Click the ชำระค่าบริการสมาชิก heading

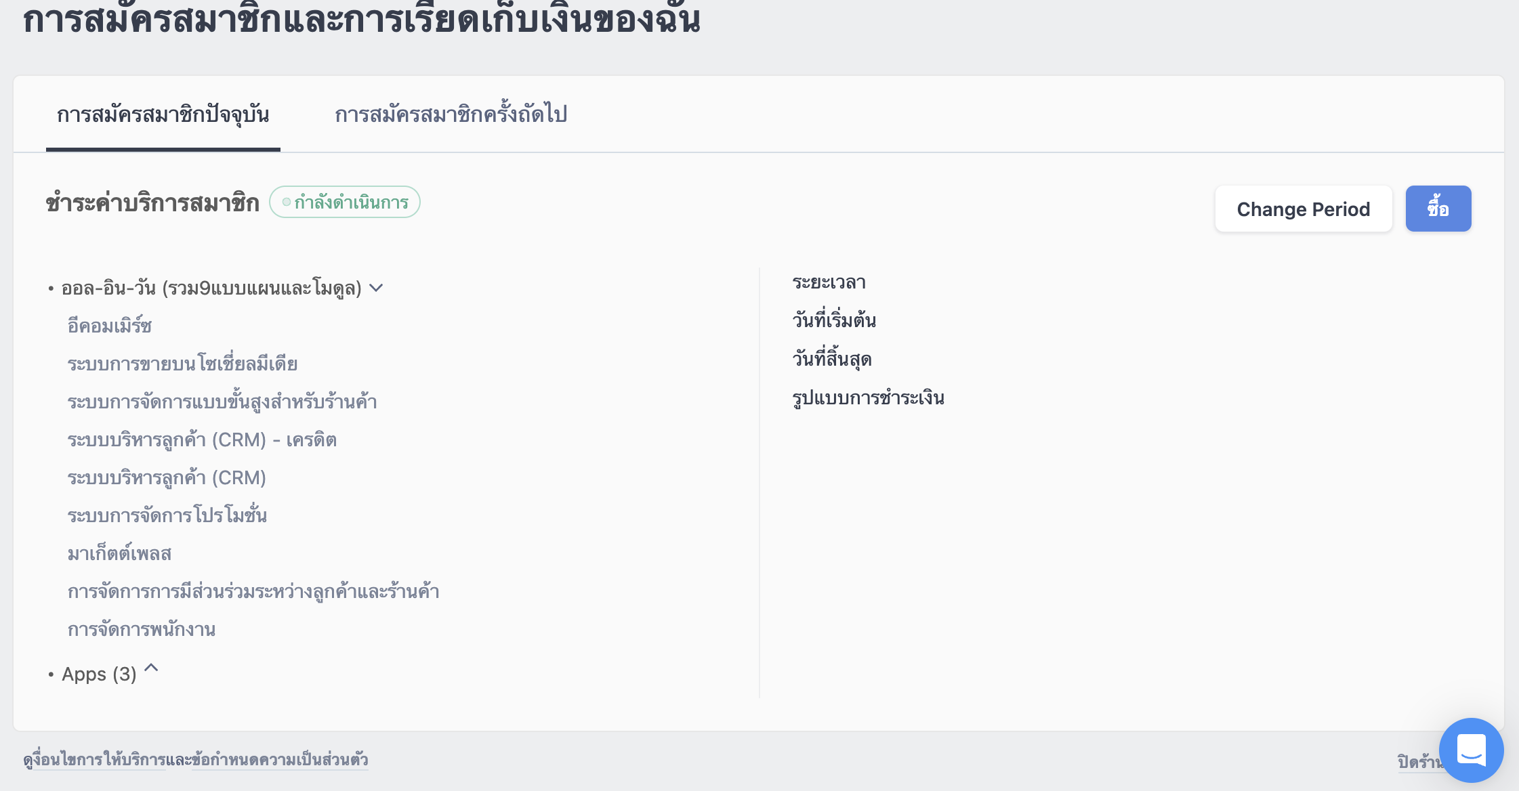tap(152, 202)
